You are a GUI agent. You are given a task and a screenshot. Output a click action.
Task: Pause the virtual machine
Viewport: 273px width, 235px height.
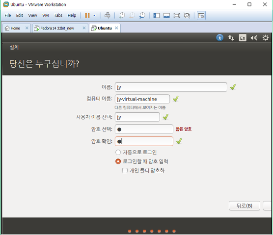point(87,16)
